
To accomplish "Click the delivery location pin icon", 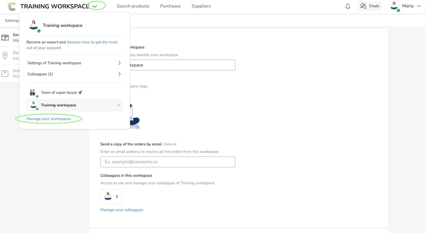I will [x=5, y=56].
